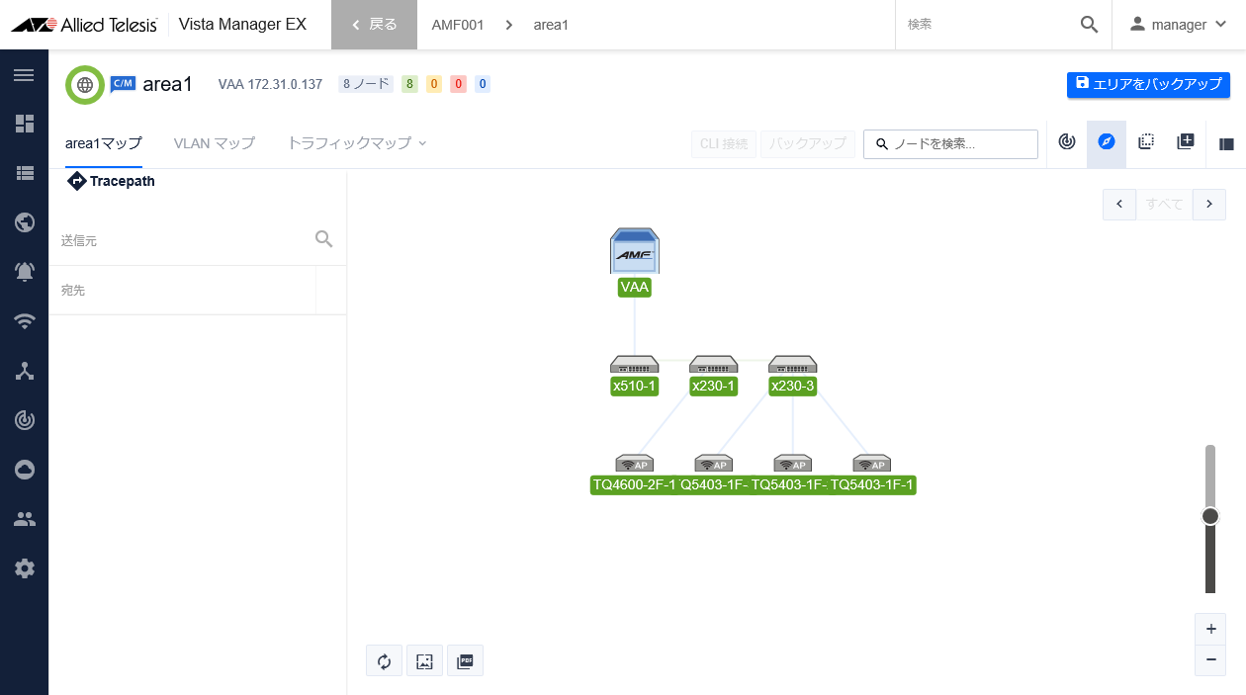
Task: Export the map as PDF
Action: click(x=465, y=661)
